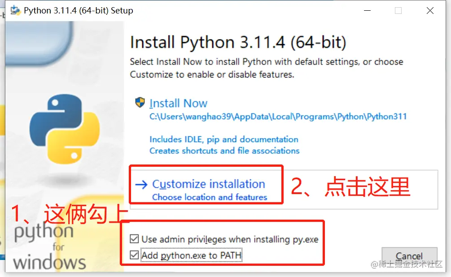Viewport: 451px width, 277px height.
Task: Click 'Choose location and features' subtitle
Action: (x=210, y=197)
